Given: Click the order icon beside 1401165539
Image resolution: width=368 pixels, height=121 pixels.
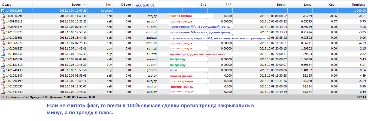Looking at the screenshot, I should [3, 59].
